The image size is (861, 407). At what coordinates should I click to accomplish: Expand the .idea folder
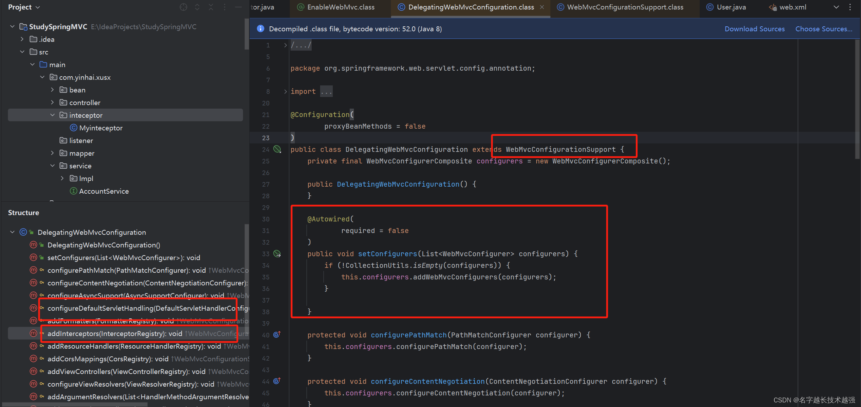tap(22, 39)
